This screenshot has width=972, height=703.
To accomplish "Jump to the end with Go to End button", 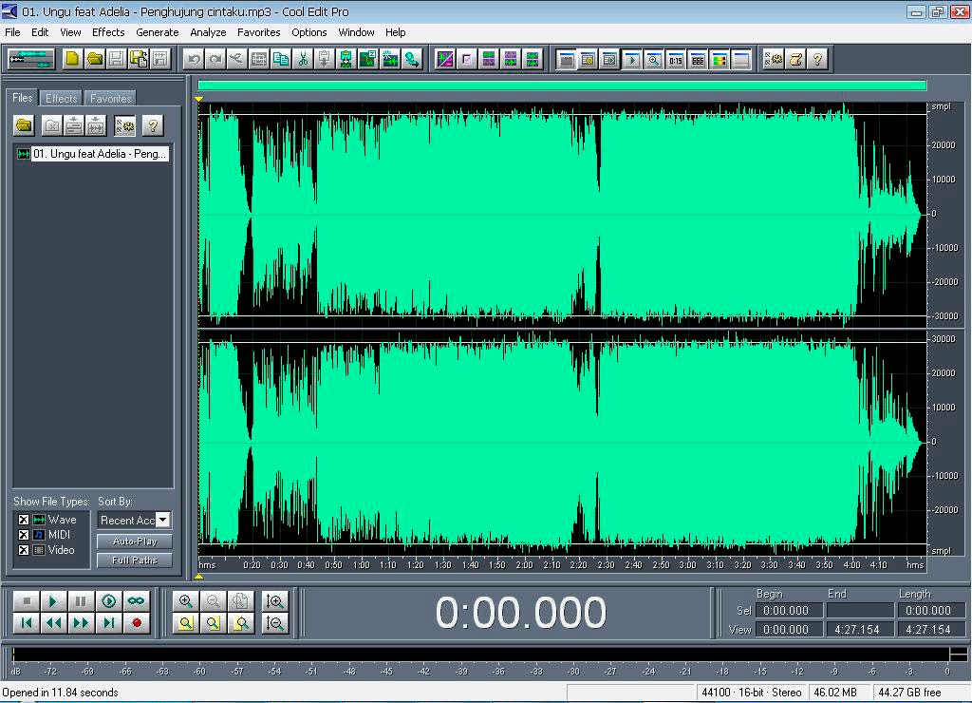I will pyautogui.click(x=108, y=623).
